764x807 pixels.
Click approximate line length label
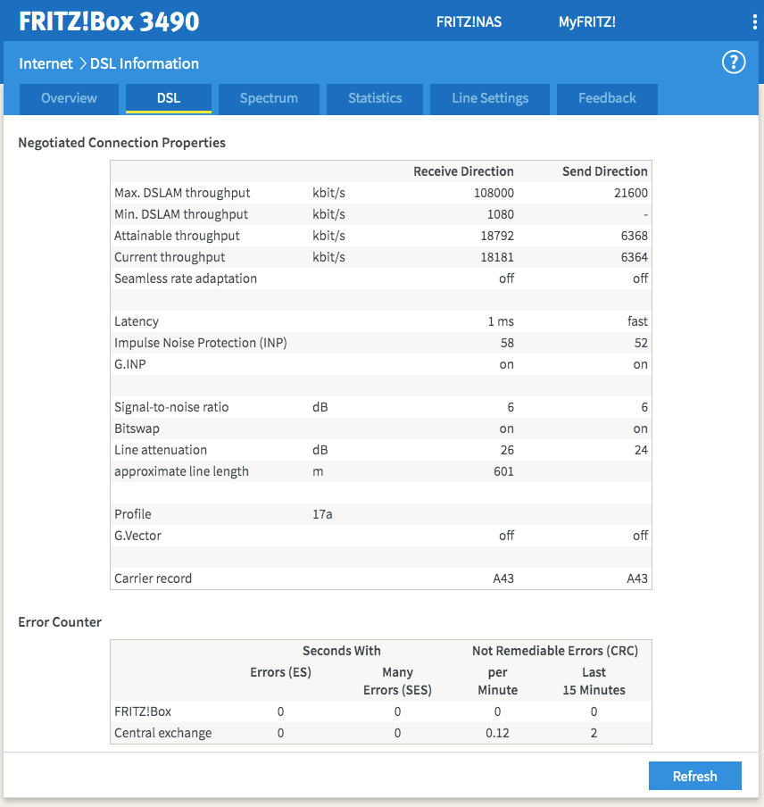(x=181, y=471)
